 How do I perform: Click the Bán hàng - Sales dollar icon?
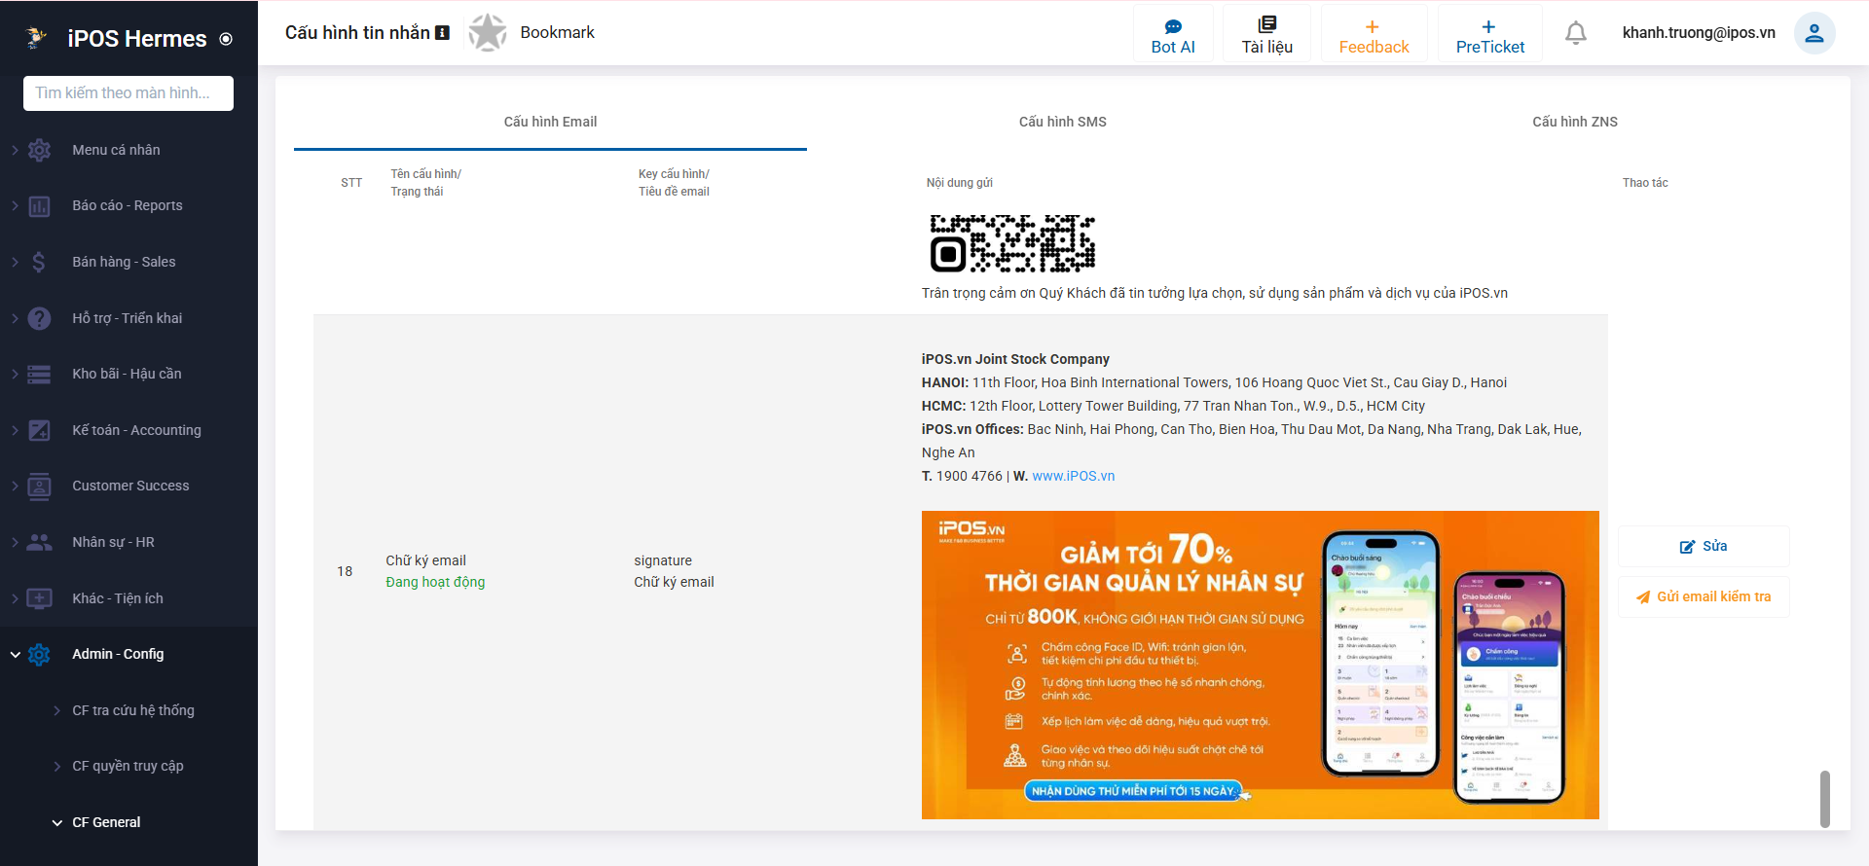[39, 262]
